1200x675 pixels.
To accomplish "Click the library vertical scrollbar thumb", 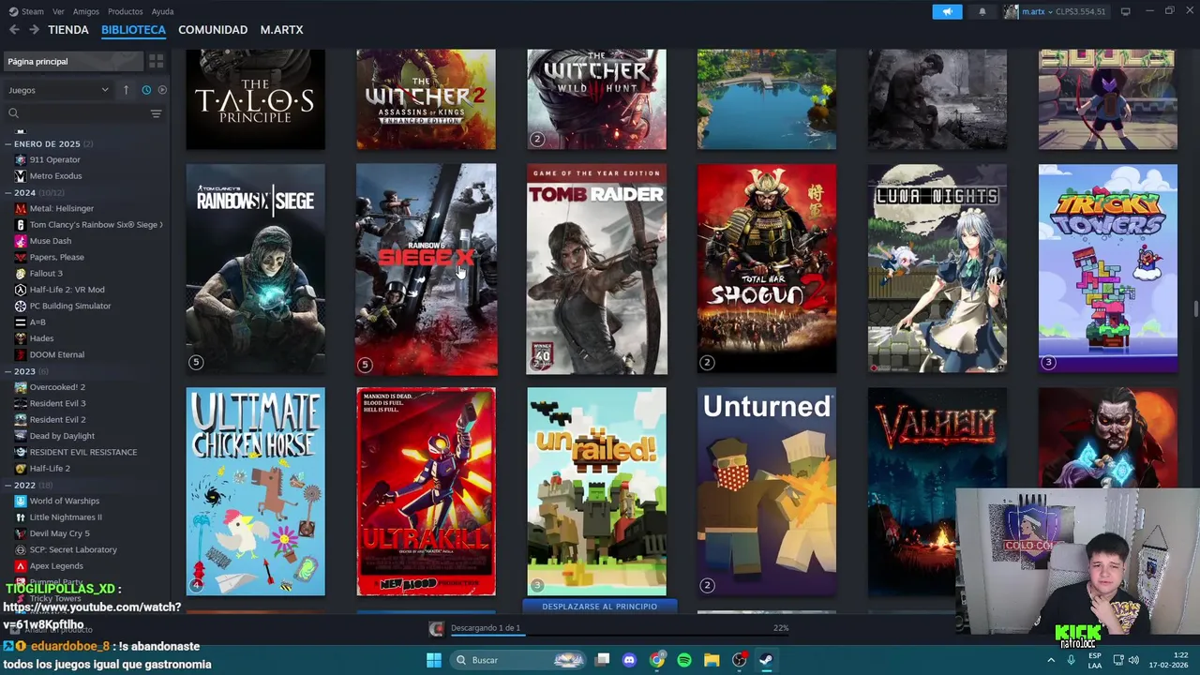I will point(1195,309).
